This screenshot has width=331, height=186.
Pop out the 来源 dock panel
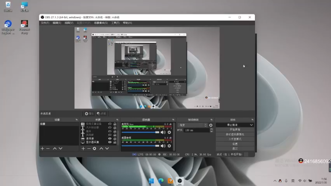click(118, 119)
